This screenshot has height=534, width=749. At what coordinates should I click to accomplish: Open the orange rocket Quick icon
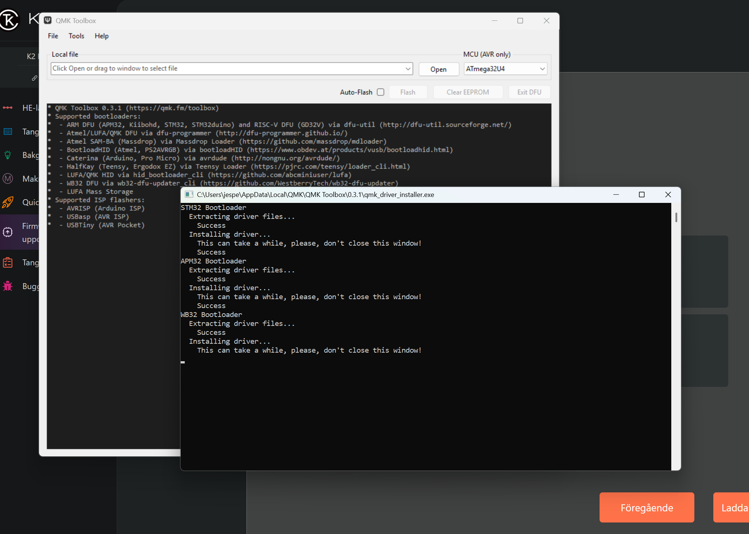[x=8, y=202]
